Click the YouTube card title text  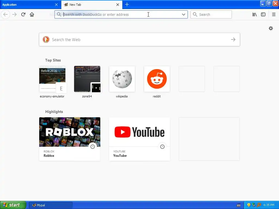pyautogui.click(x=120, y=155)
